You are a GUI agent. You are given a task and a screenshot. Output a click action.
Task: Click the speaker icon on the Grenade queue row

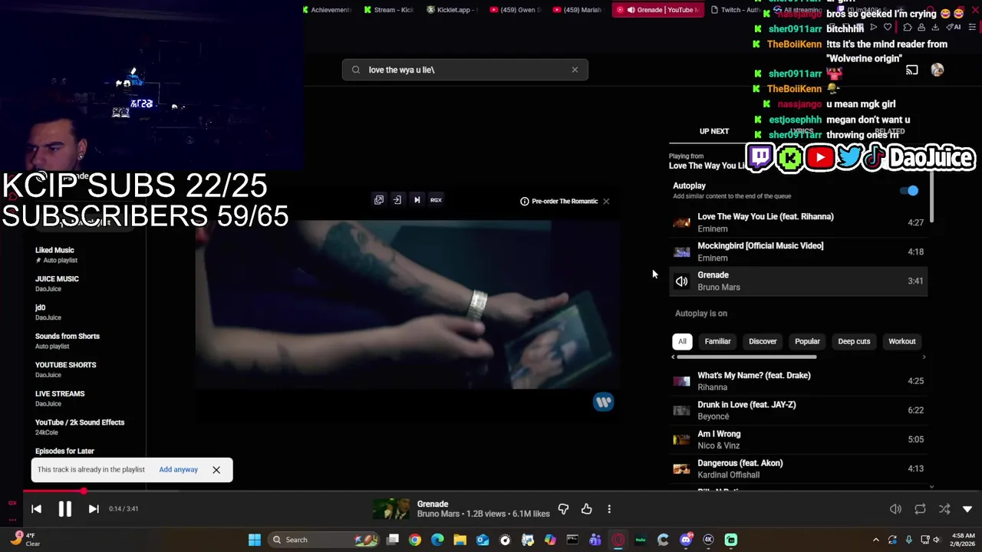point(681,281)
